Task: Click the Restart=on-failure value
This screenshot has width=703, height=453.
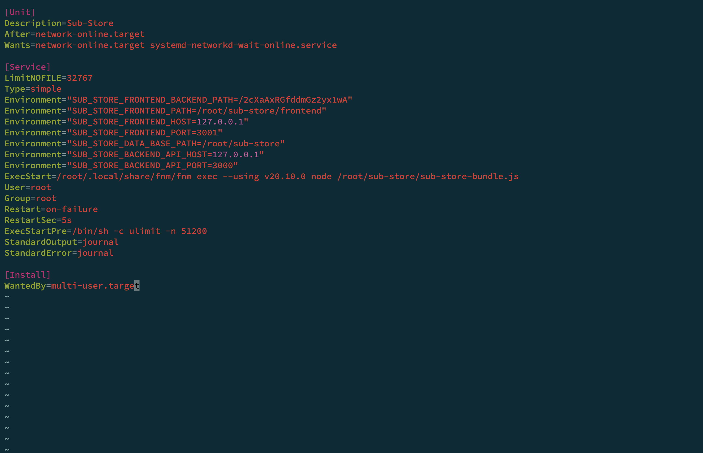Action: click(x=72, y=209)
